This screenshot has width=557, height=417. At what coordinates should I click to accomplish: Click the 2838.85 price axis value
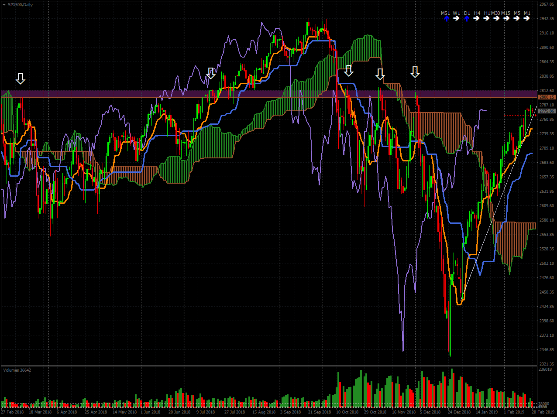[547, 76]
